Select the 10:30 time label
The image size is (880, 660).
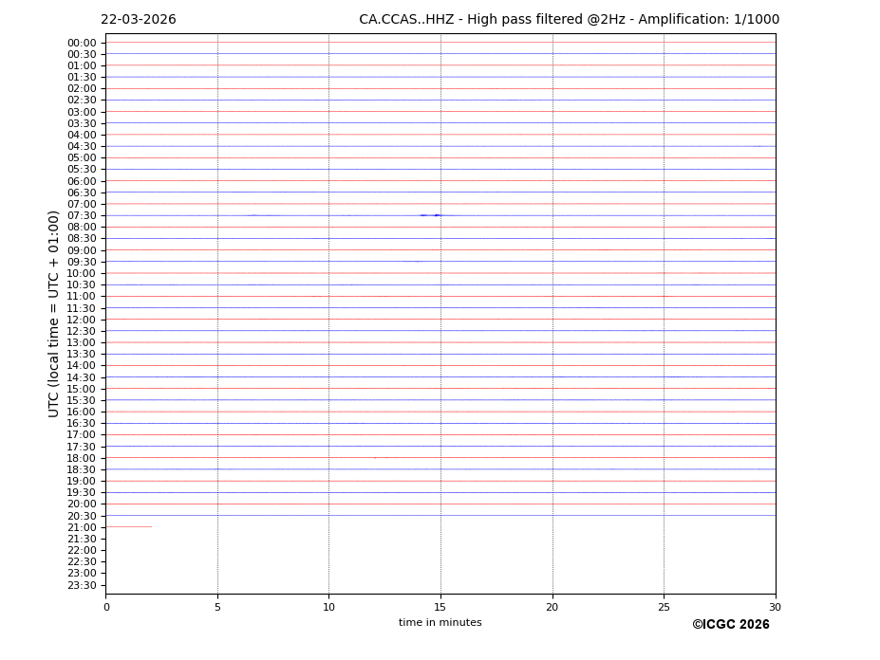tap(82, 285)
